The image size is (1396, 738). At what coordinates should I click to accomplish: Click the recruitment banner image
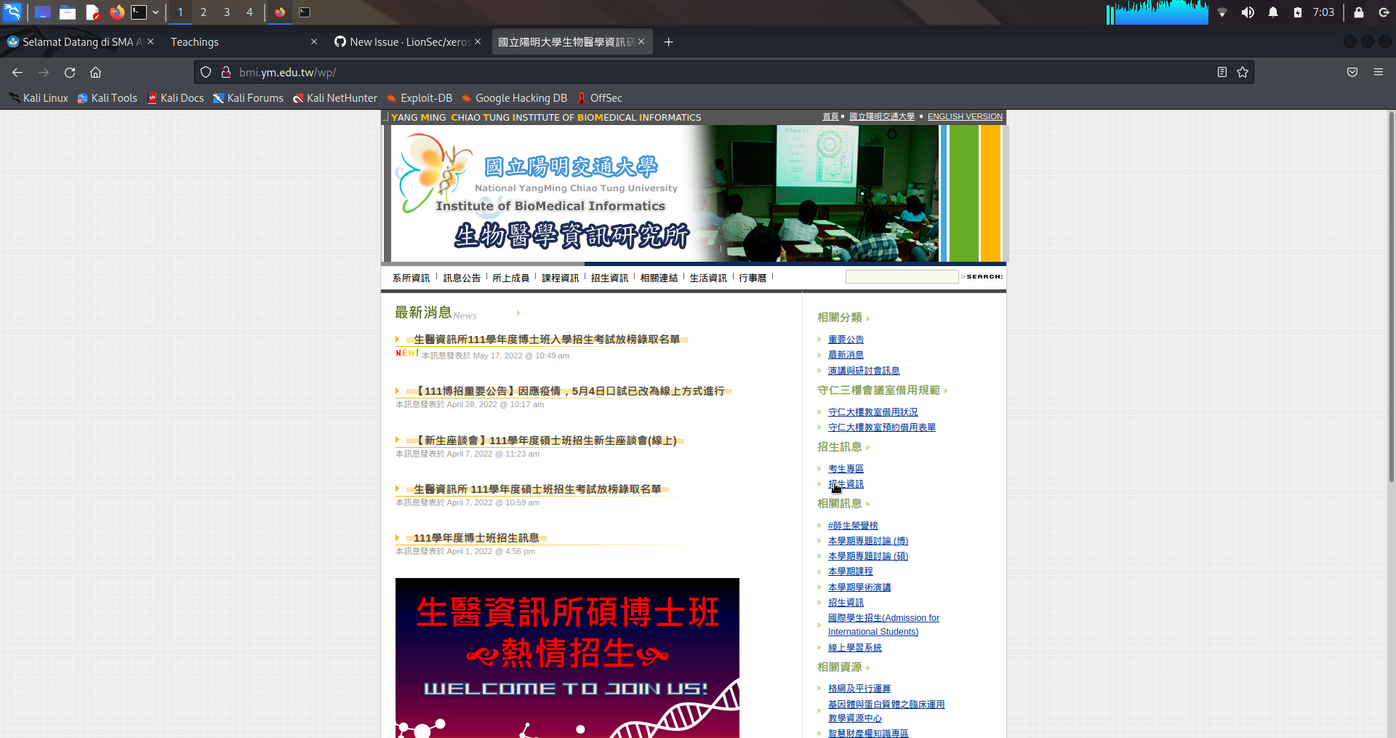point(567,658)
